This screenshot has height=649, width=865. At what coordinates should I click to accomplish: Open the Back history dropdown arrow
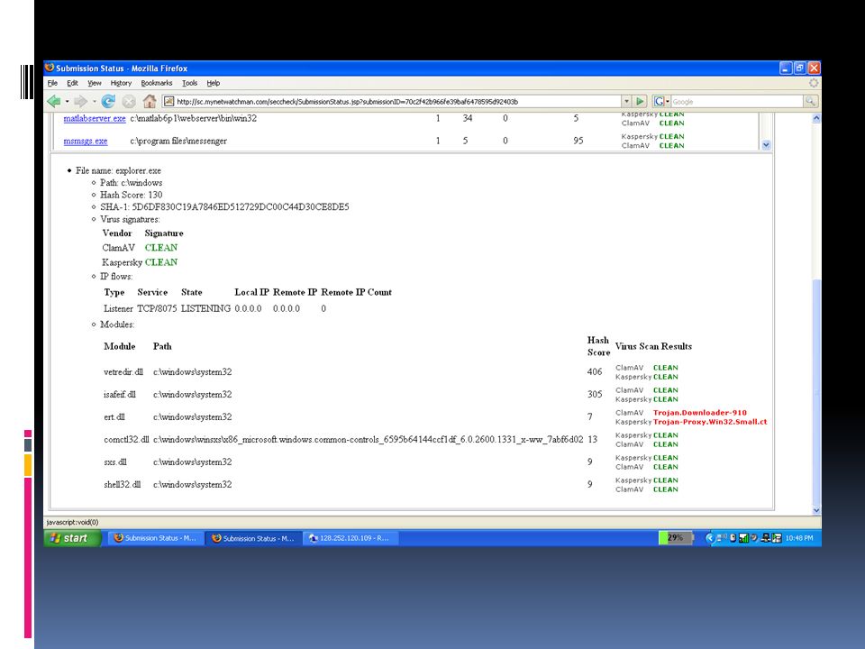click(x=67, y=102)
